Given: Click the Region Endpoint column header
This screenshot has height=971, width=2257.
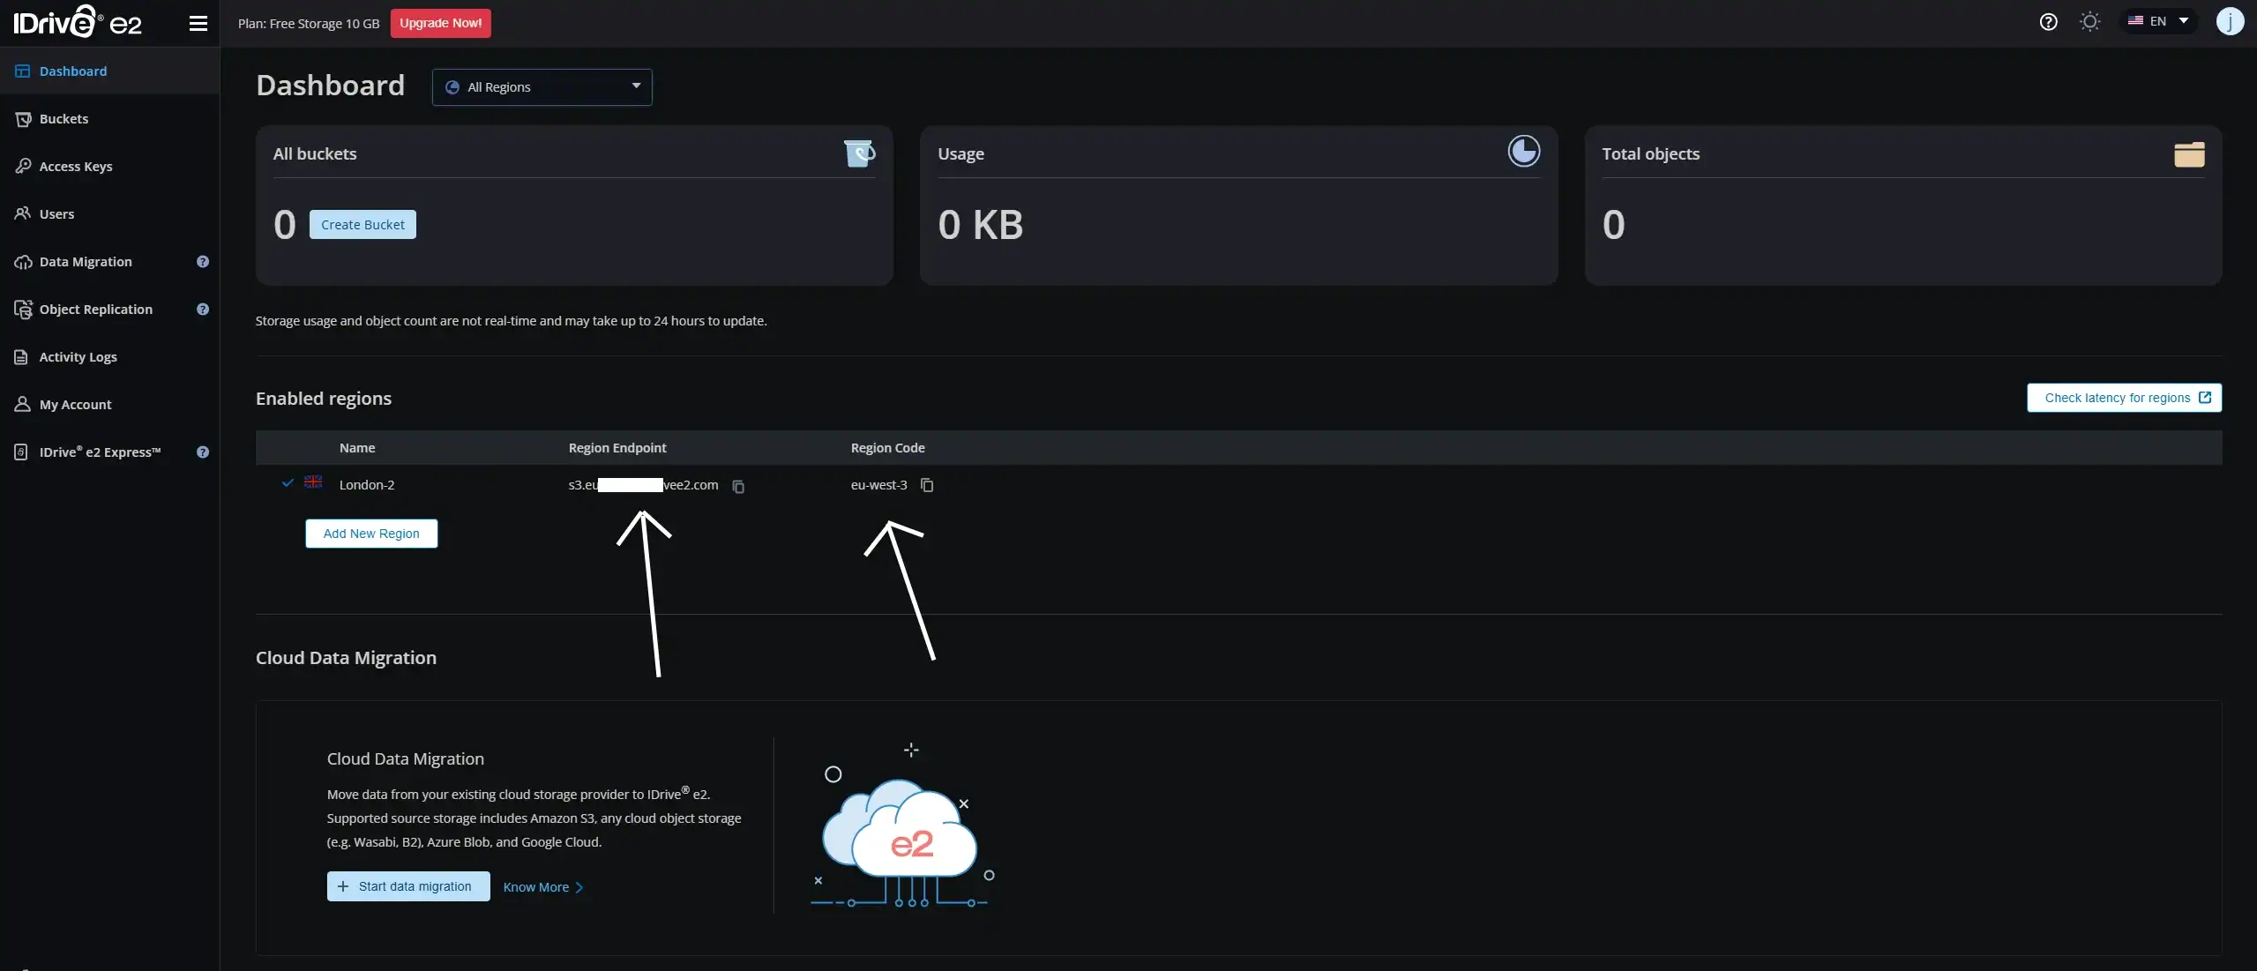Looking at the screenshot, I should click(x=617, y=448).
